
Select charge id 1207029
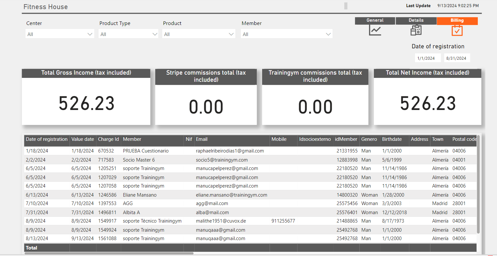pyautogui.click(x=107, y=177)
